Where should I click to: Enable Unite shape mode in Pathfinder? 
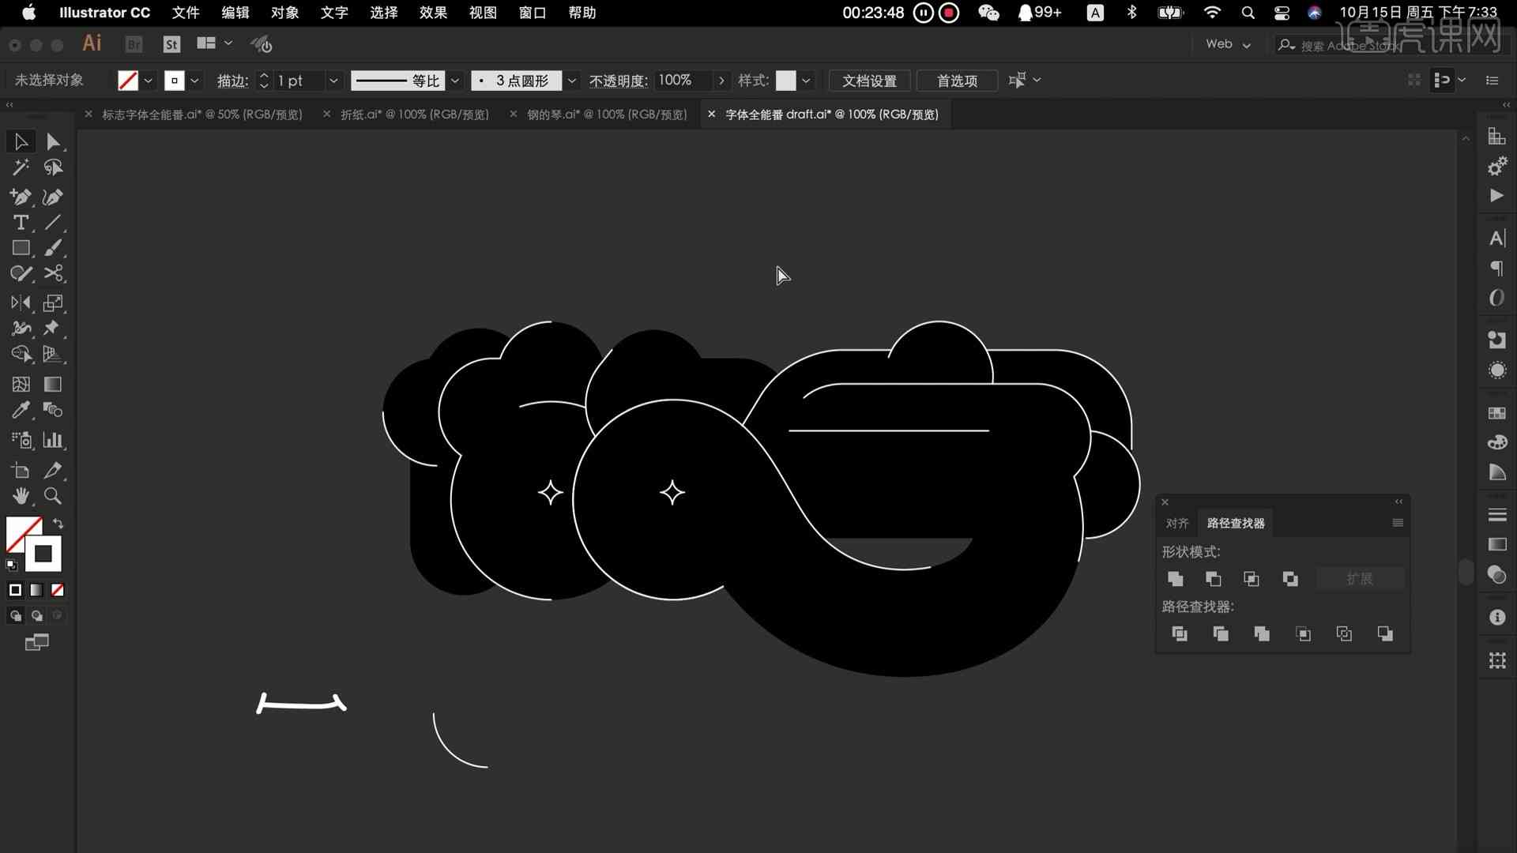(1175, 578)
